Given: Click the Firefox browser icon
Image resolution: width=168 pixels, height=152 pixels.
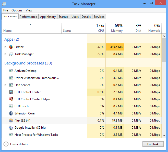Looking at the screenshot, I should coord(11,47).
